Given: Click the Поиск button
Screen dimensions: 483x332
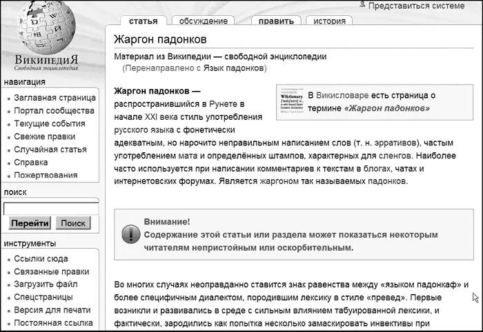Looking at the screenshot, I should pos(73,223).
